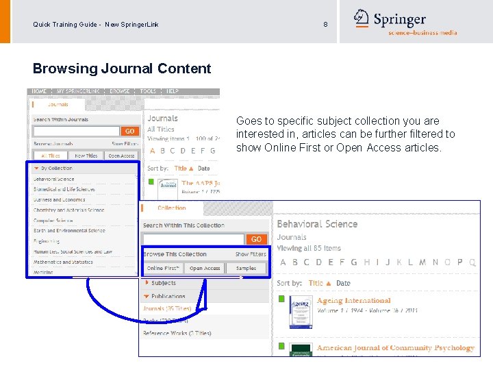Sort All Titles journals by Date
Screen dimensions: 493x370
tap(204, 169)
